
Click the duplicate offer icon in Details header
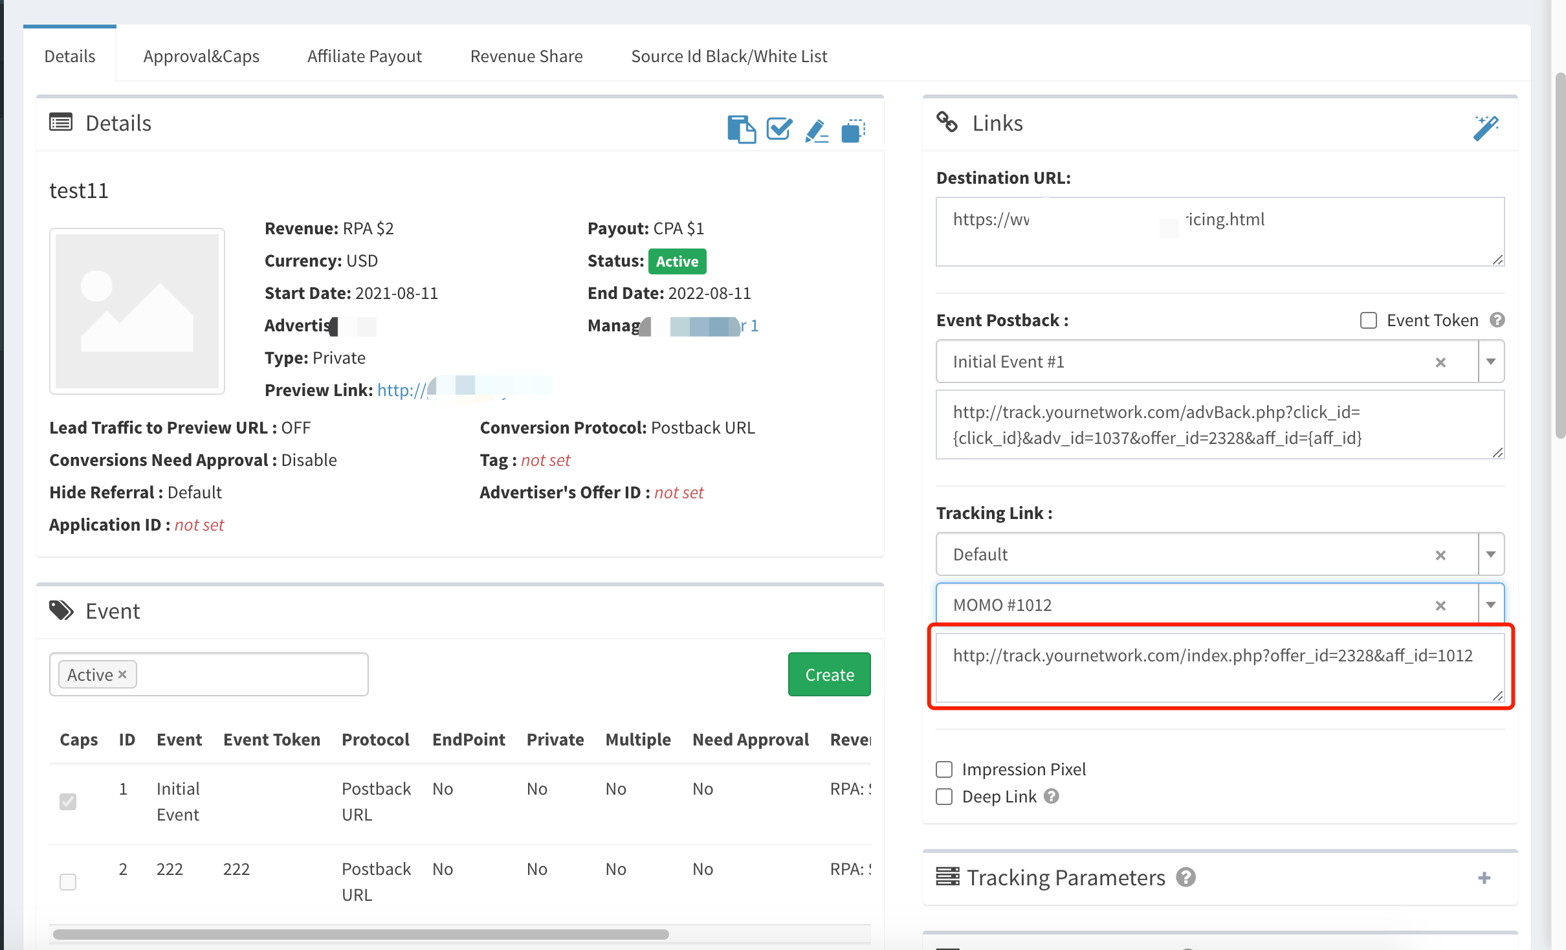point(853,130)
